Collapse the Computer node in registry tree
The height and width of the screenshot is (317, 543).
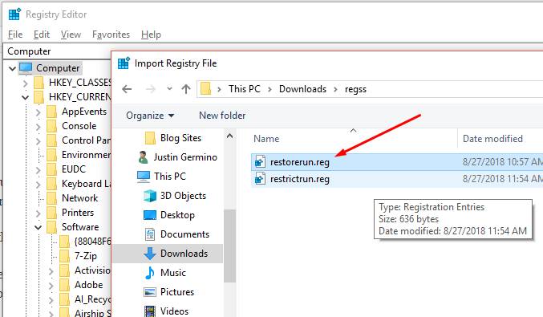tap(13, 68)
